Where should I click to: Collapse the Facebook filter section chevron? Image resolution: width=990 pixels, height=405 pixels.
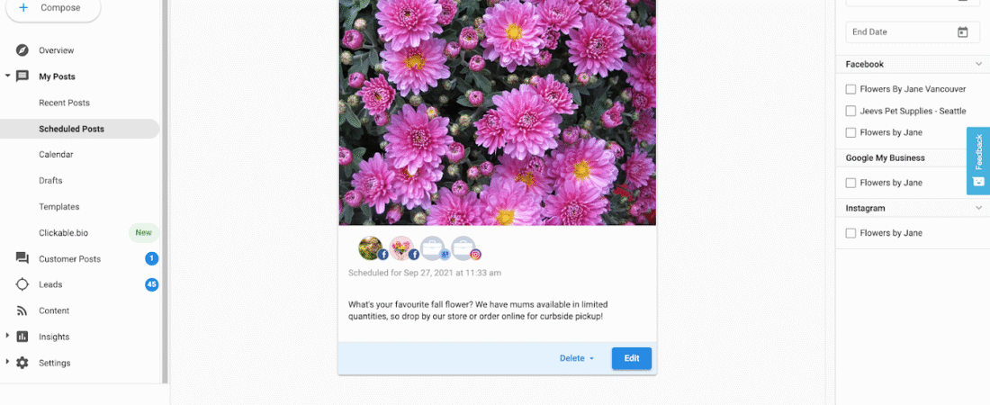pos(978,65)
